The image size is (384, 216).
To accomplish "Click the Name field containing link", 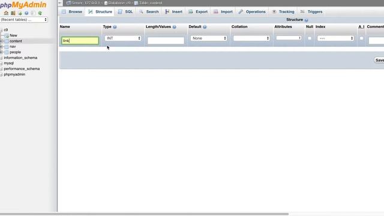I will 80,41.
